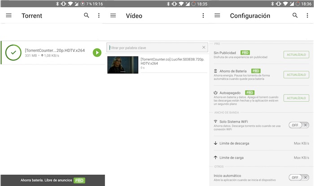Image resolution: width=314 pixels, height=186 pixels.
Task: Tap upload arrow icon of Límite de carga
Action: pos(215,157)
